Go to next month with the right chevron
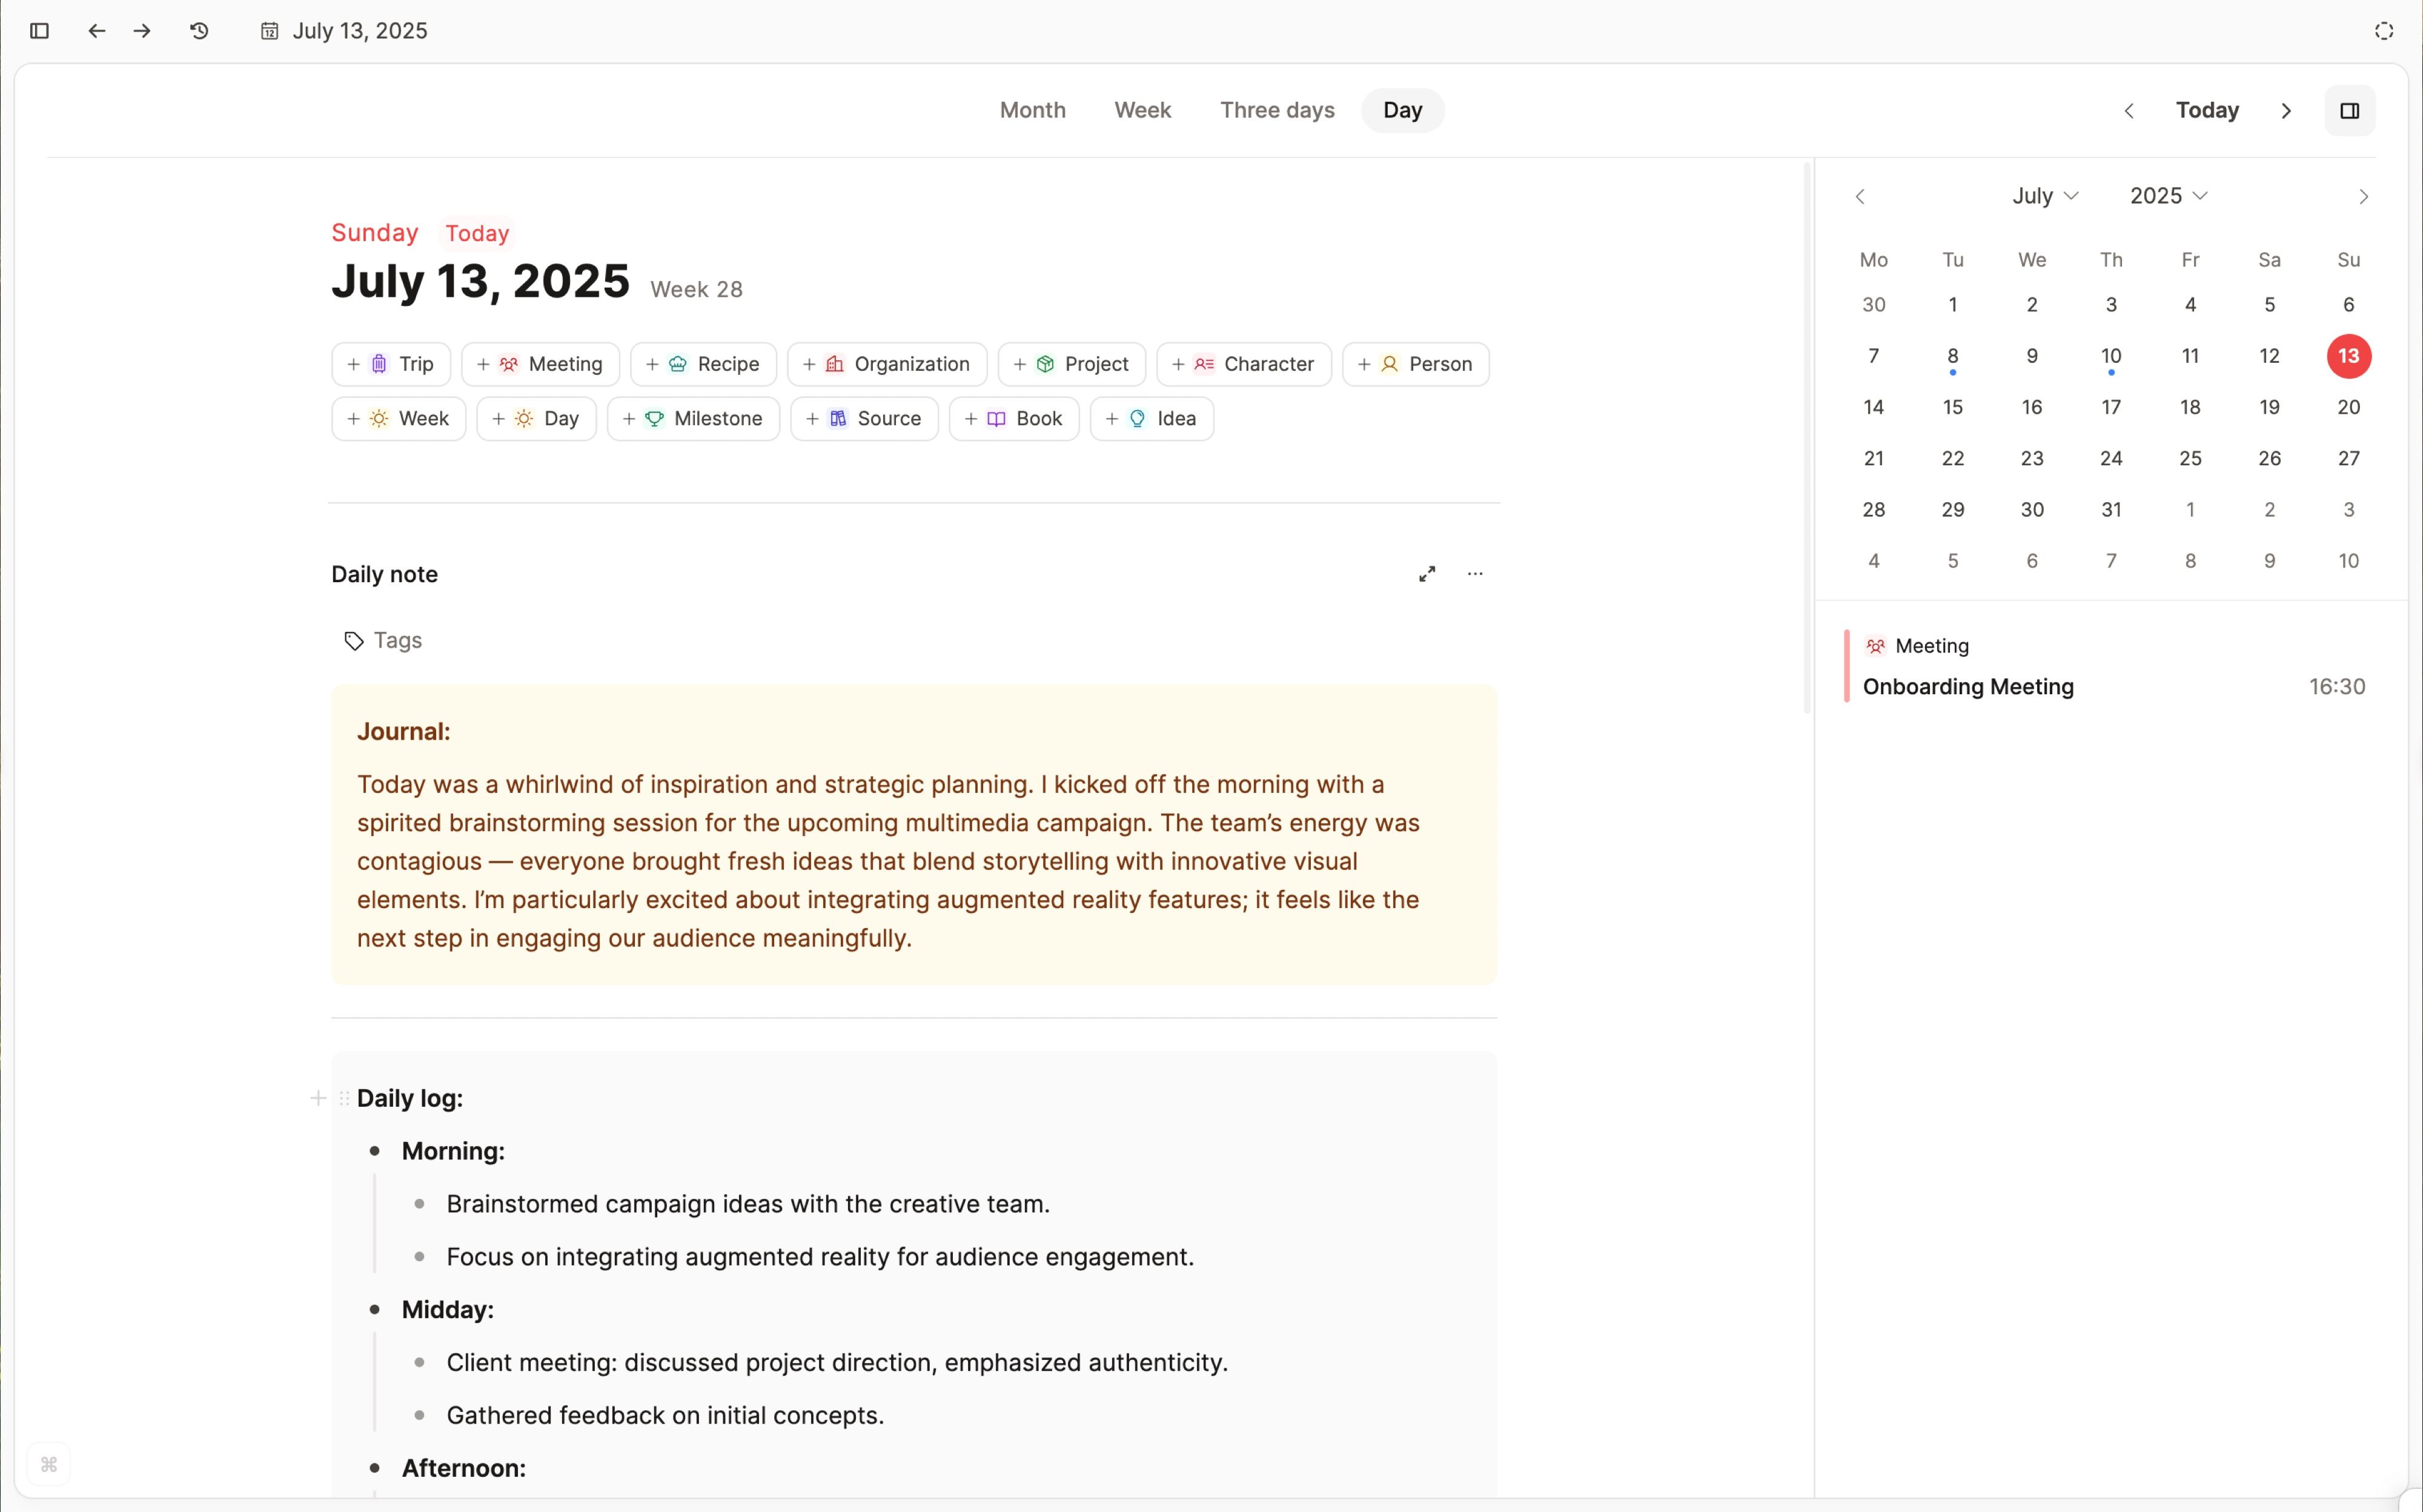Screen dimensions: 2423x1512 2363,195
